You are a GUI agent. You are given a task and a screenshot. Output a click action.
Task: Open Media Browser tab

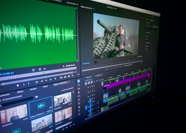(x=5, y=95)
